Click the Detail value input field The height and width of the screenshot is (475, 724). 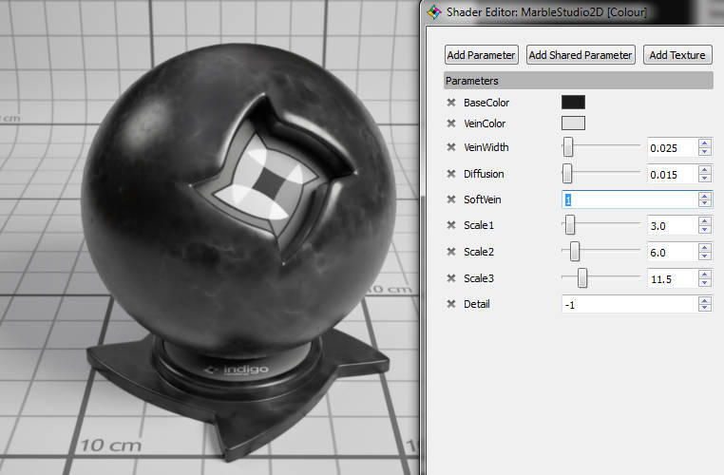[629, 304]
